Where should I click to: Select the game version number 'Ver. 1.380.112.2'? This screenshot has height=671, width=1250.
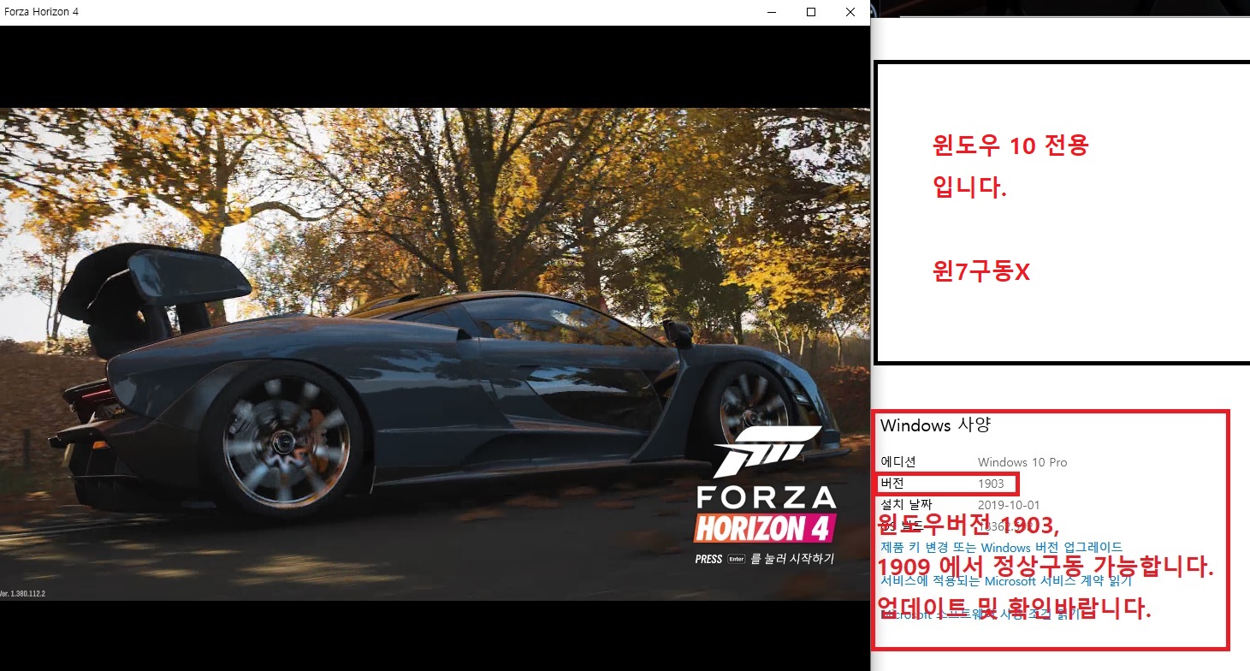tap(22, 593)
